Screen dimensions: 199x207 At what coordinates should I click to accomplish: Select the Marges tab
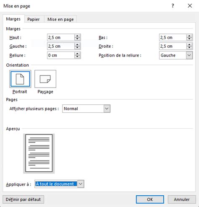pos(13,19)
